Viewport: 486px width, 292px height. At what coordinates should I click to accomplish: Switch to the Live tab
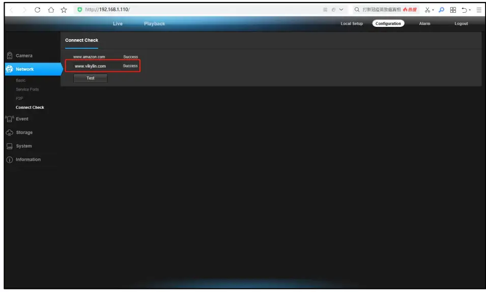click(118, 23)
